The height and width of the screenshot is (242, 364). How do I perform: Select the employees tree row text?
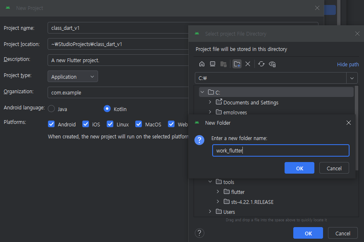coord(235,112)
